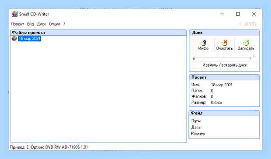Click the Файлы проекта panel header
This screenshot has height=159, width=271.
(x=98, y=33)
